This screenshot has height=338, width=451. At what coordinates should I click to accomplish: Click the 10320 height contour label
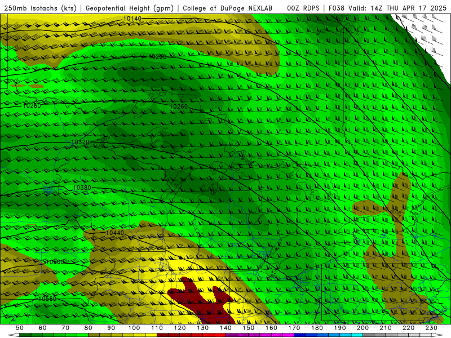point(80,142)
